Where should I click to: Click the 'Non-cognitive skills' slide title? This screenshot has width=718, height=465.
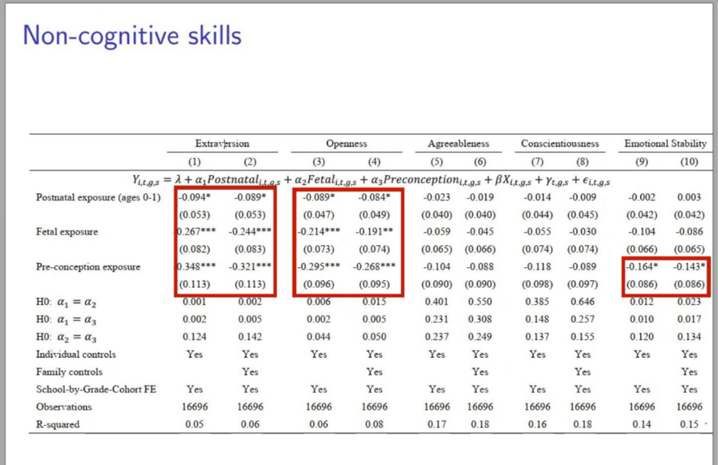tap(132, 34)
